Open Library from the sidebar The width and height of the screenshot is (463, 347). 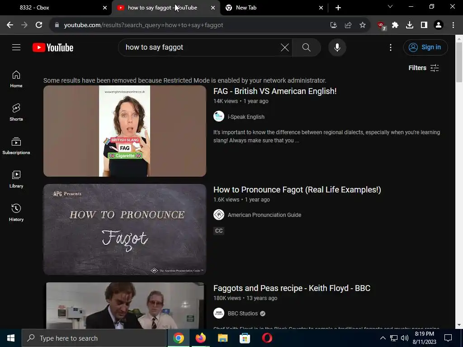pyautogui.click(x=16, y=179)
